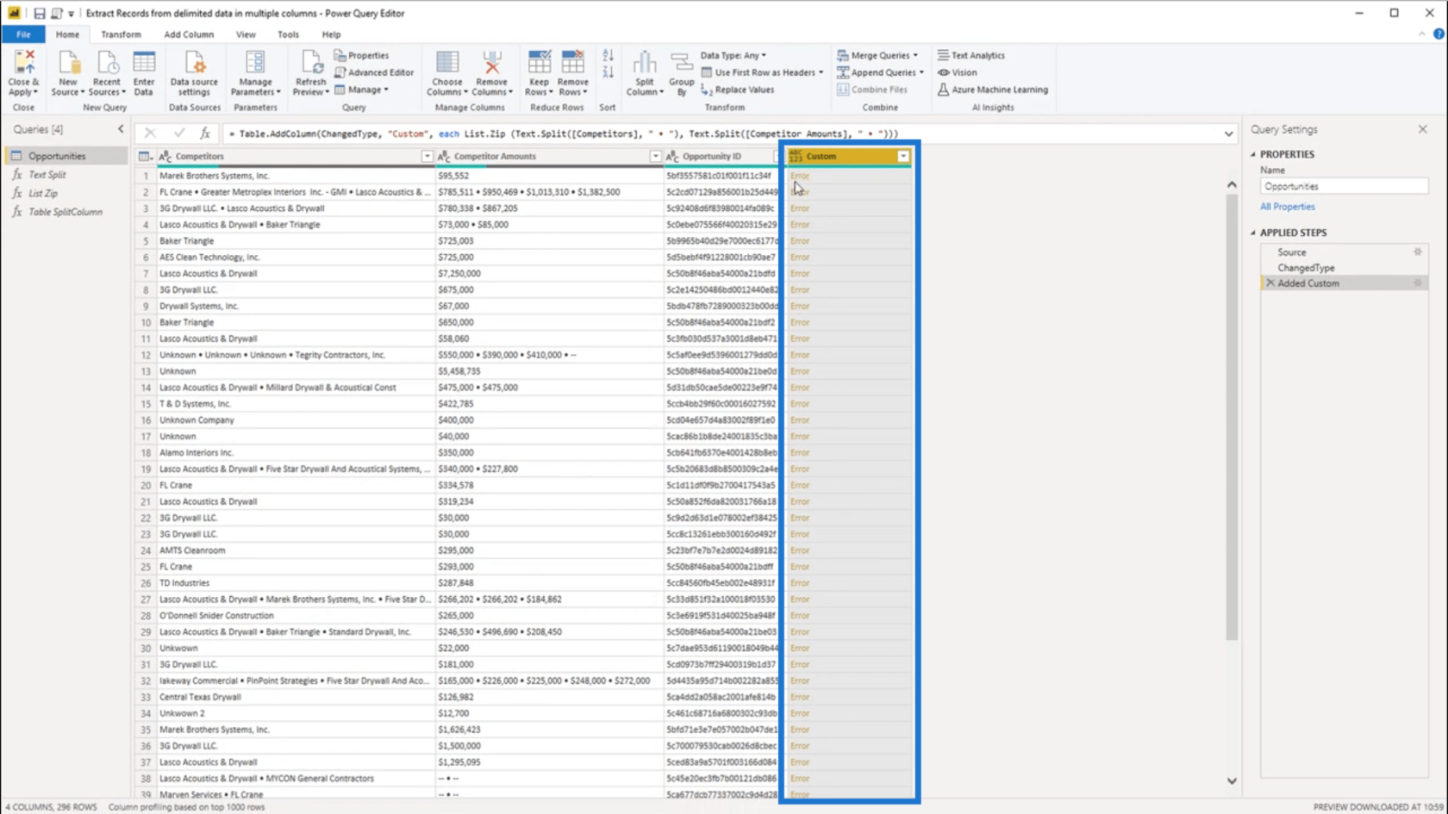Click the All Properties link
Viewport: 1448px width, 814px height.
pyautogui.click(x=1287, y=207)
